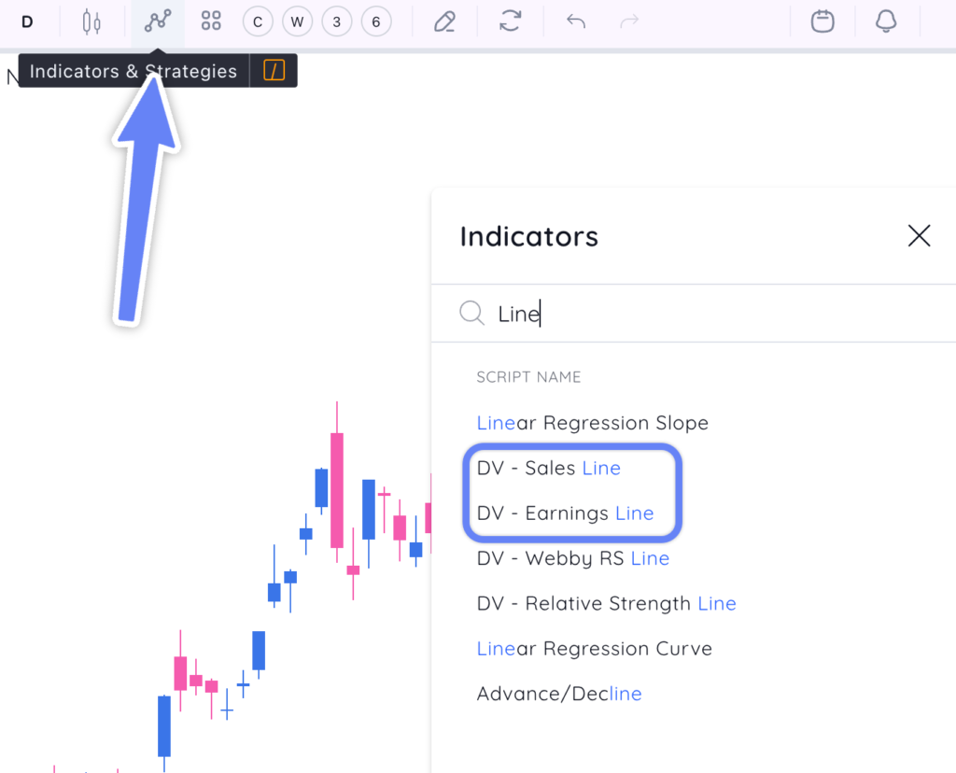Open the multi-chart layout grid icon
Image resolution: width=956 pixels, height=773 pixels.
coord(210,21)
